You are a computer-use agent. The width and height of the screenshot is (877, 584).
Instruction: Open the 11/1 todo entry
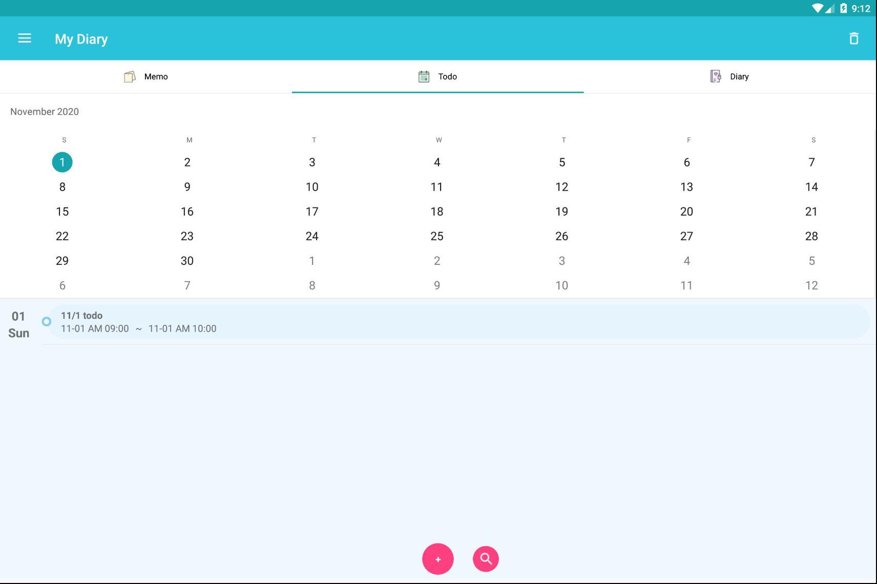pos(458,322)
